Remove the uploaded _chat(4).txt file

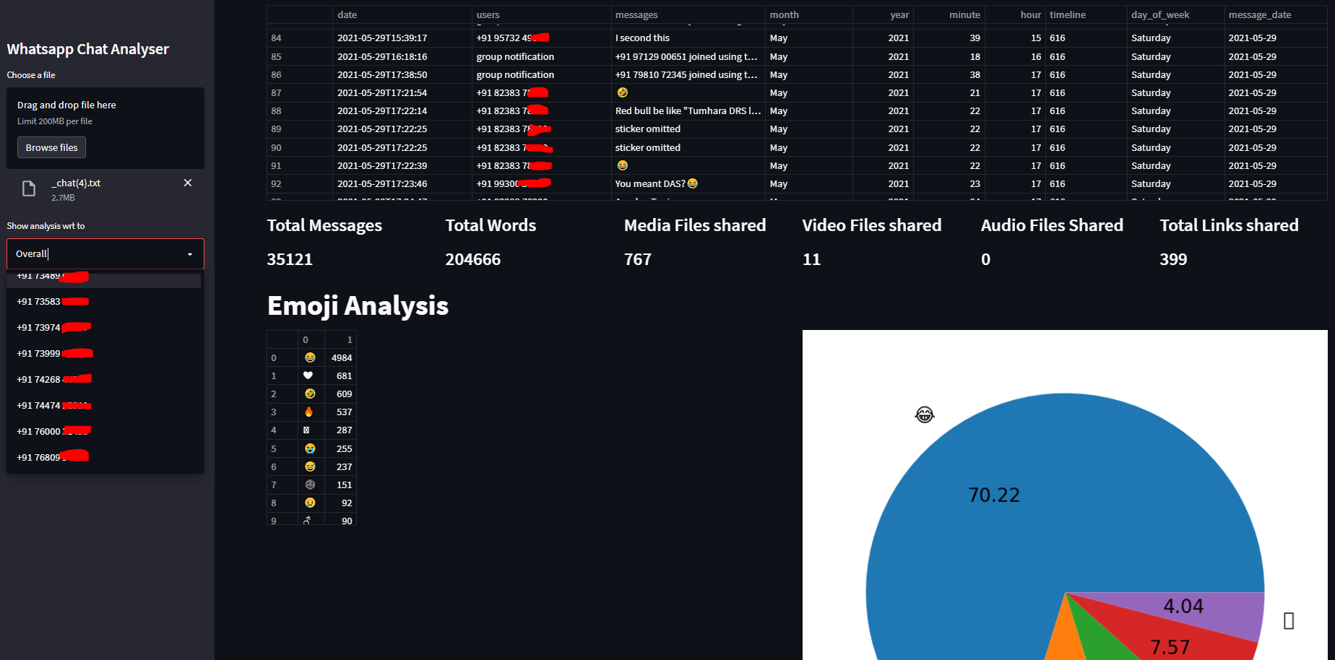(187, 183)
